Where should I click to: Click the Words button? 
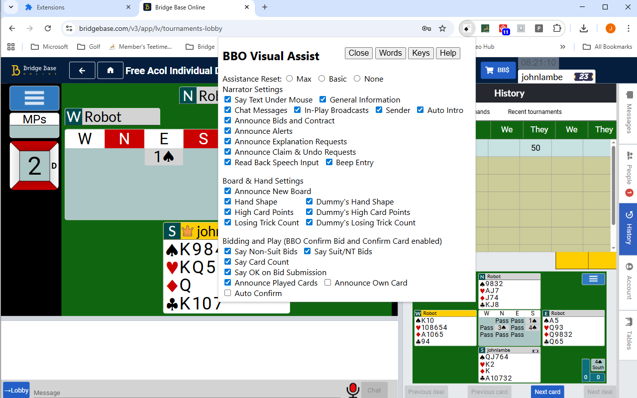point(390,53)
